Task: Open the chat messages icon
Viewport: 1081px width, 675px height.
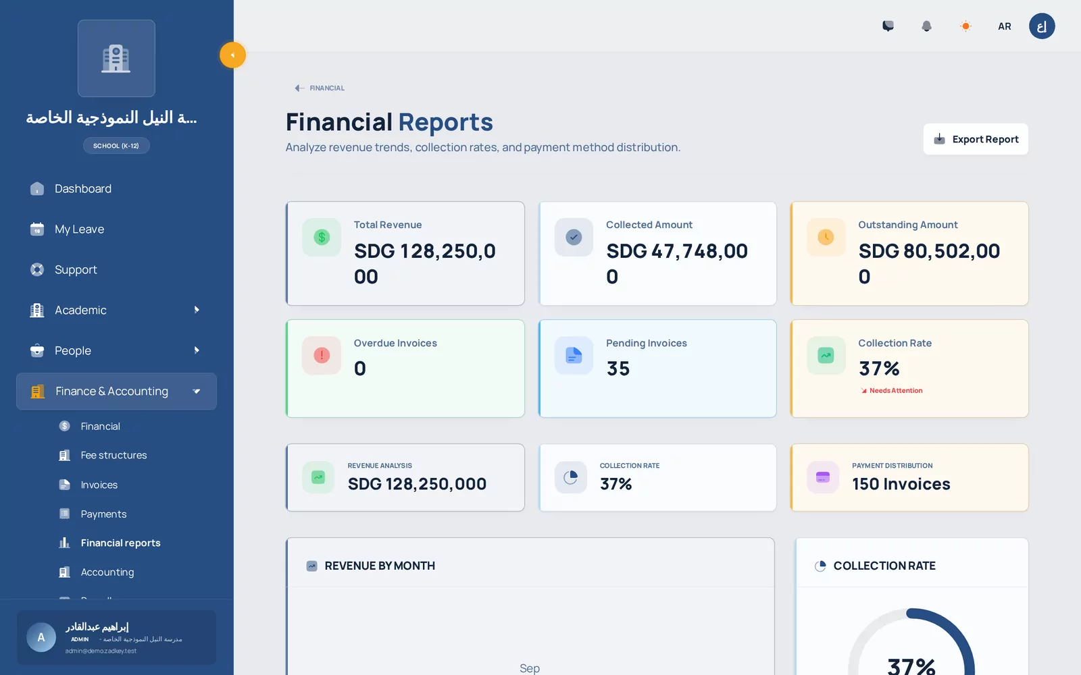Action: pyautogui.click(x=888, y=26)
